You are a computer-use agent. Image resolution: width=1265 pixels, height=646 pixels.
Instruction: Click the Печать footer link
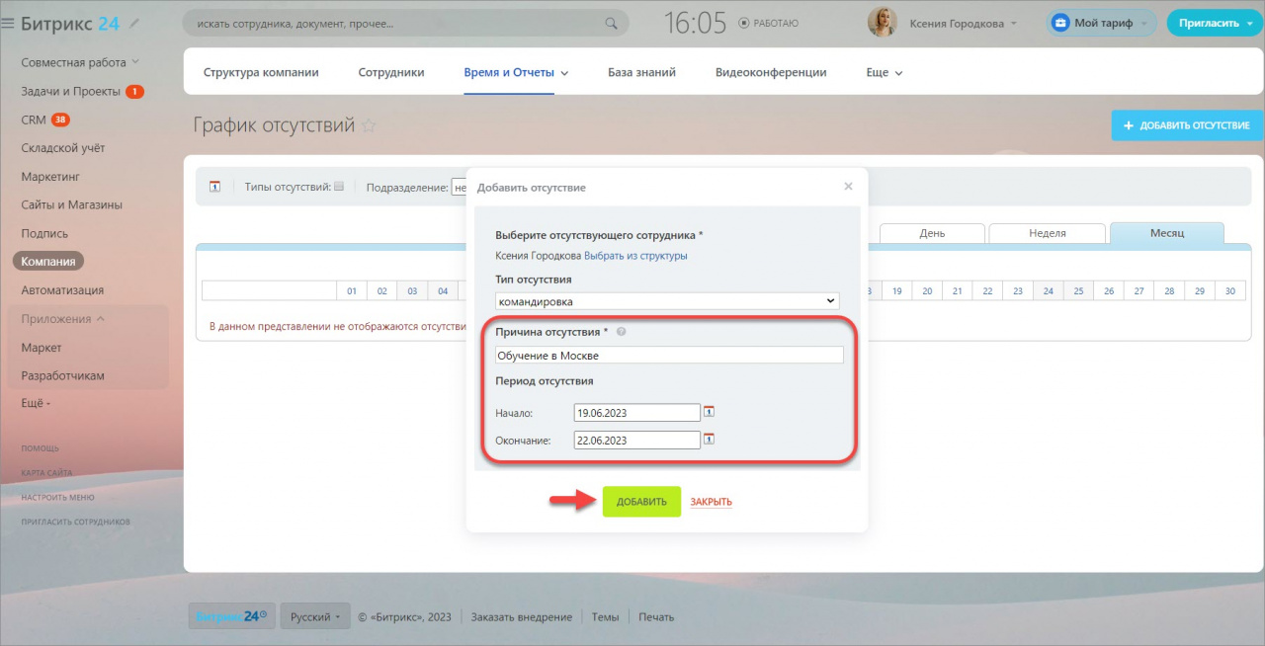click(656, 616)
